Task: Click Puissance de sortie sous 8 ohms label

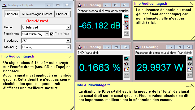Action: coord(164,53)
